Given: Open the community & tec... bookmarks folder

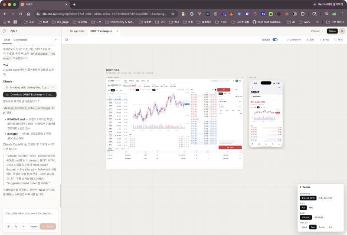Looking at the screenshot, I should click(x=120, y=22).
